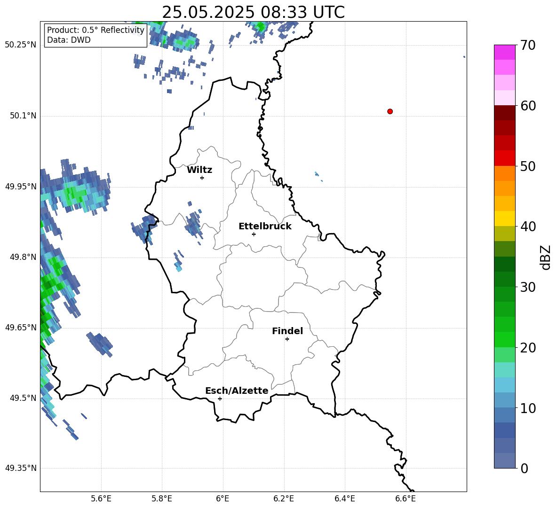Click the 10 value on the colorbar

click(528, 408)
